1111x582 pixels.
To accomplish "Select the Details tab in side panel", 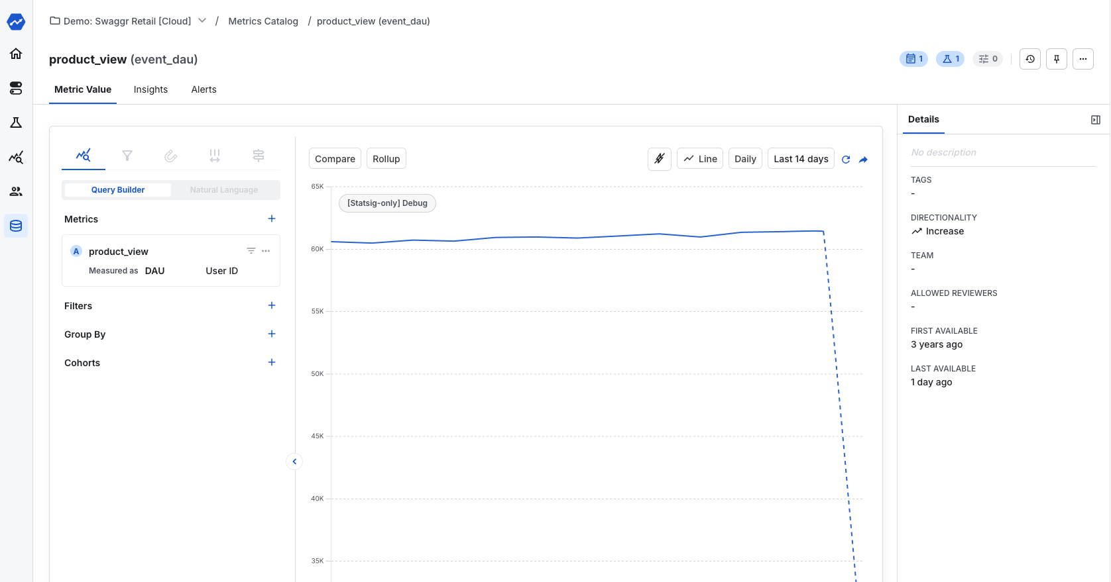I will 923,119.
